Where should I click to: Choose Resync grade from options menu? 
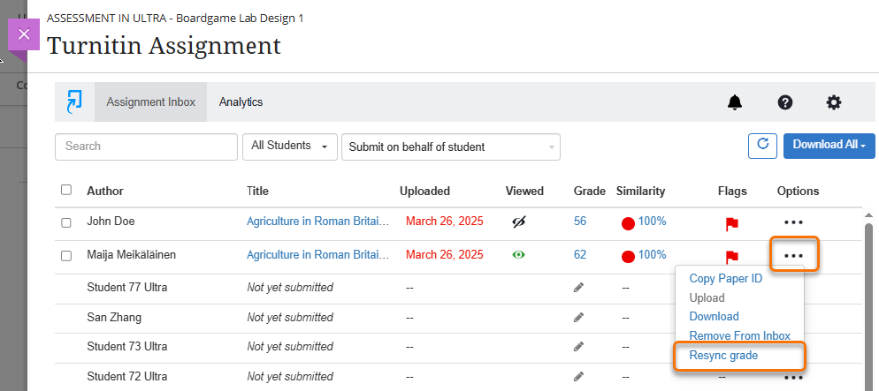723,356
